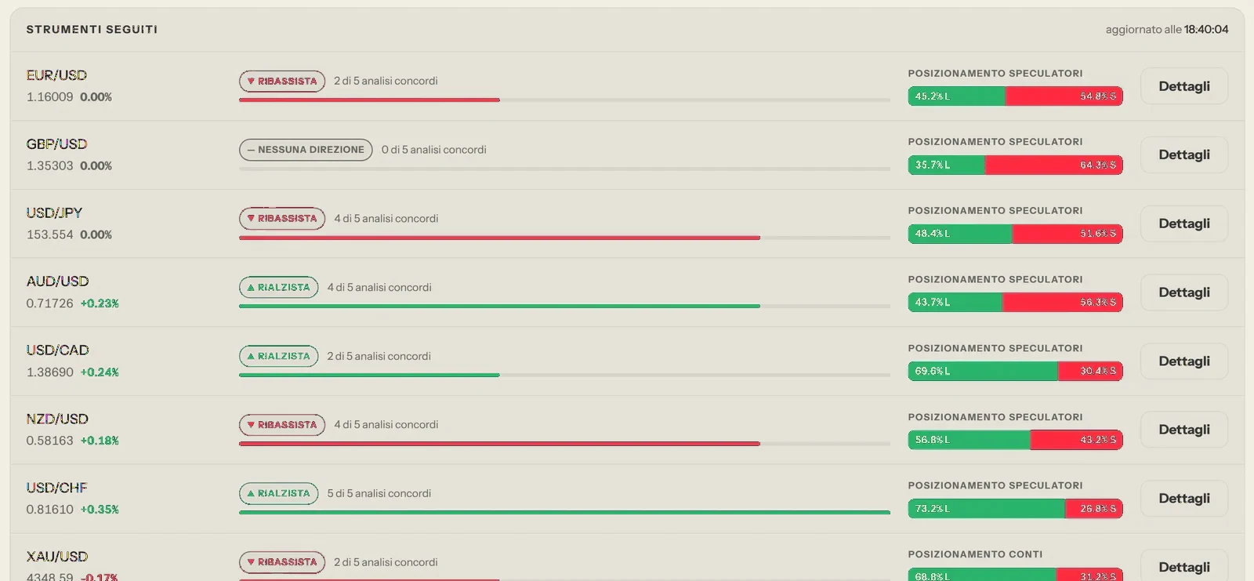Click the USD/CHF change +0.35%
This screenshot has width=1254, height=581.
[x=100, y=510]
